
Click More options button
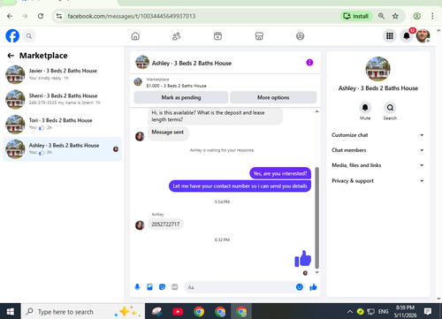[x=273, y=97]
